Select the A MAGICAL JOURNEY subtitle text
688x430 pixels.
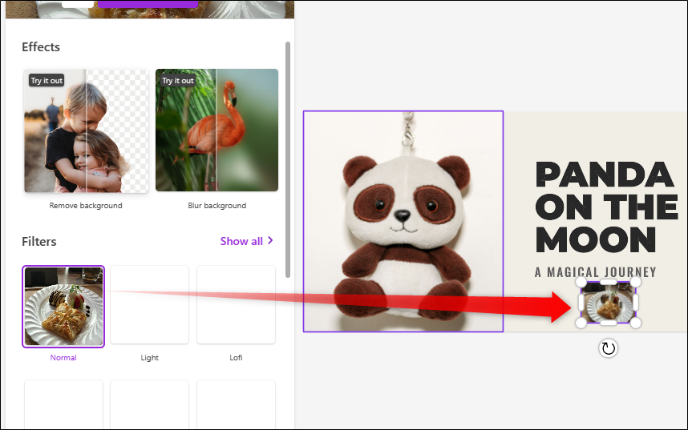click(596, 272)
